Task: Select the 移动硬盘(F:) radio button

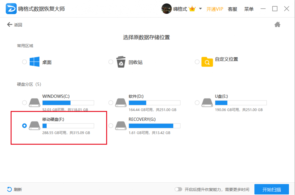Action: click(24, 126)
